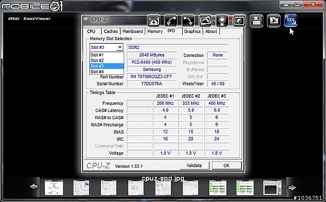Click the zoom-in magnifier toolbar icon

point(154,20)
